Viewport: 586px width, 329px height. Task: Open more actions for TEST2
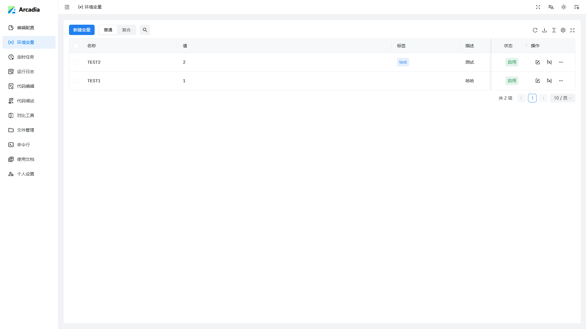pyautogui.click(x=561, y=62)
